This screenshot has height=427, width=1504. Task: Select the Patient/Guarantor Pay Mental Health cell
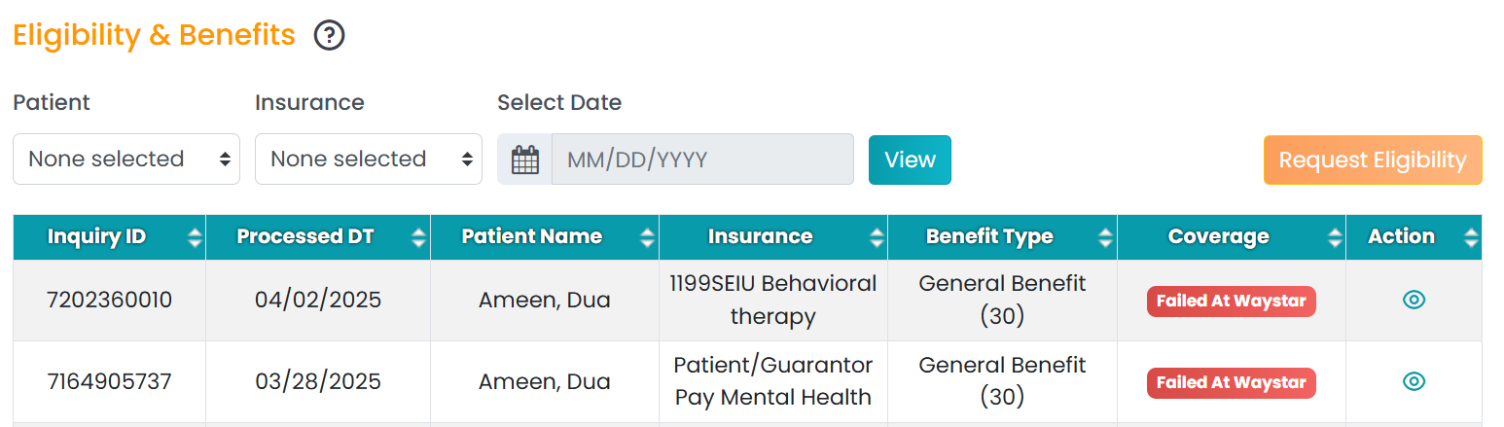(x=773, y=381)
